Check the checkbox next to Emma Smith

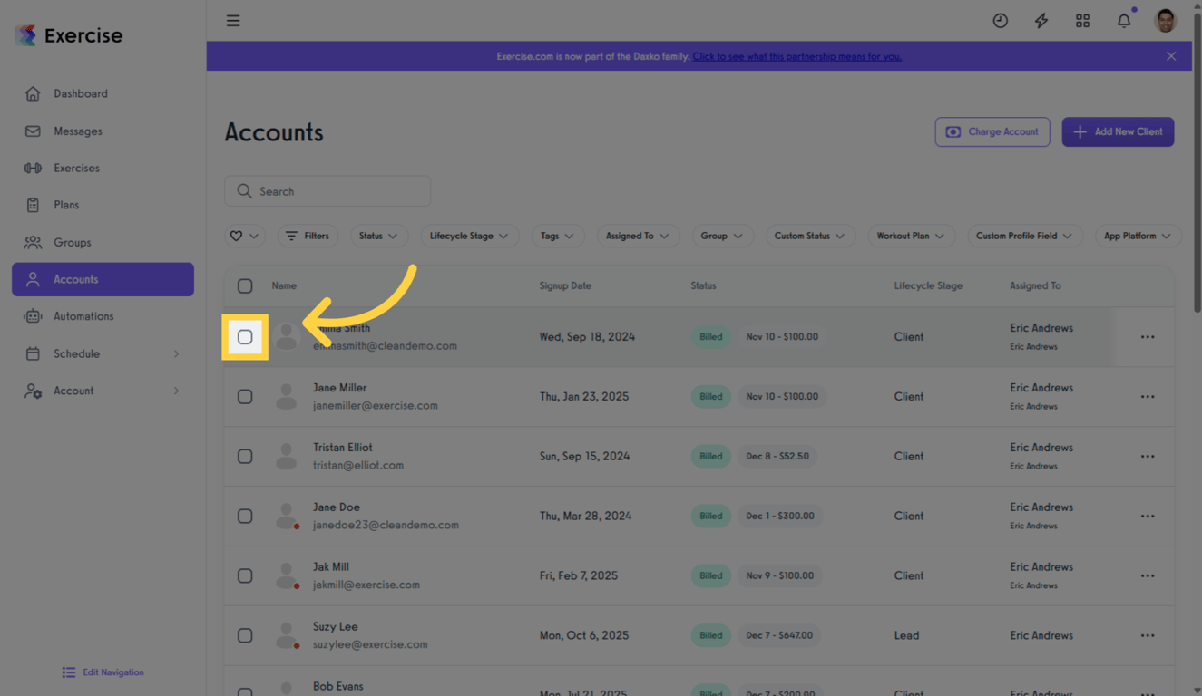[245, 336]
